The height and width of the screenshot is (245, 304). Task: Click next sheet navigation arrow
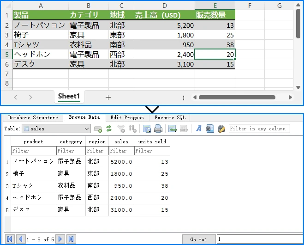click(30, 98)
